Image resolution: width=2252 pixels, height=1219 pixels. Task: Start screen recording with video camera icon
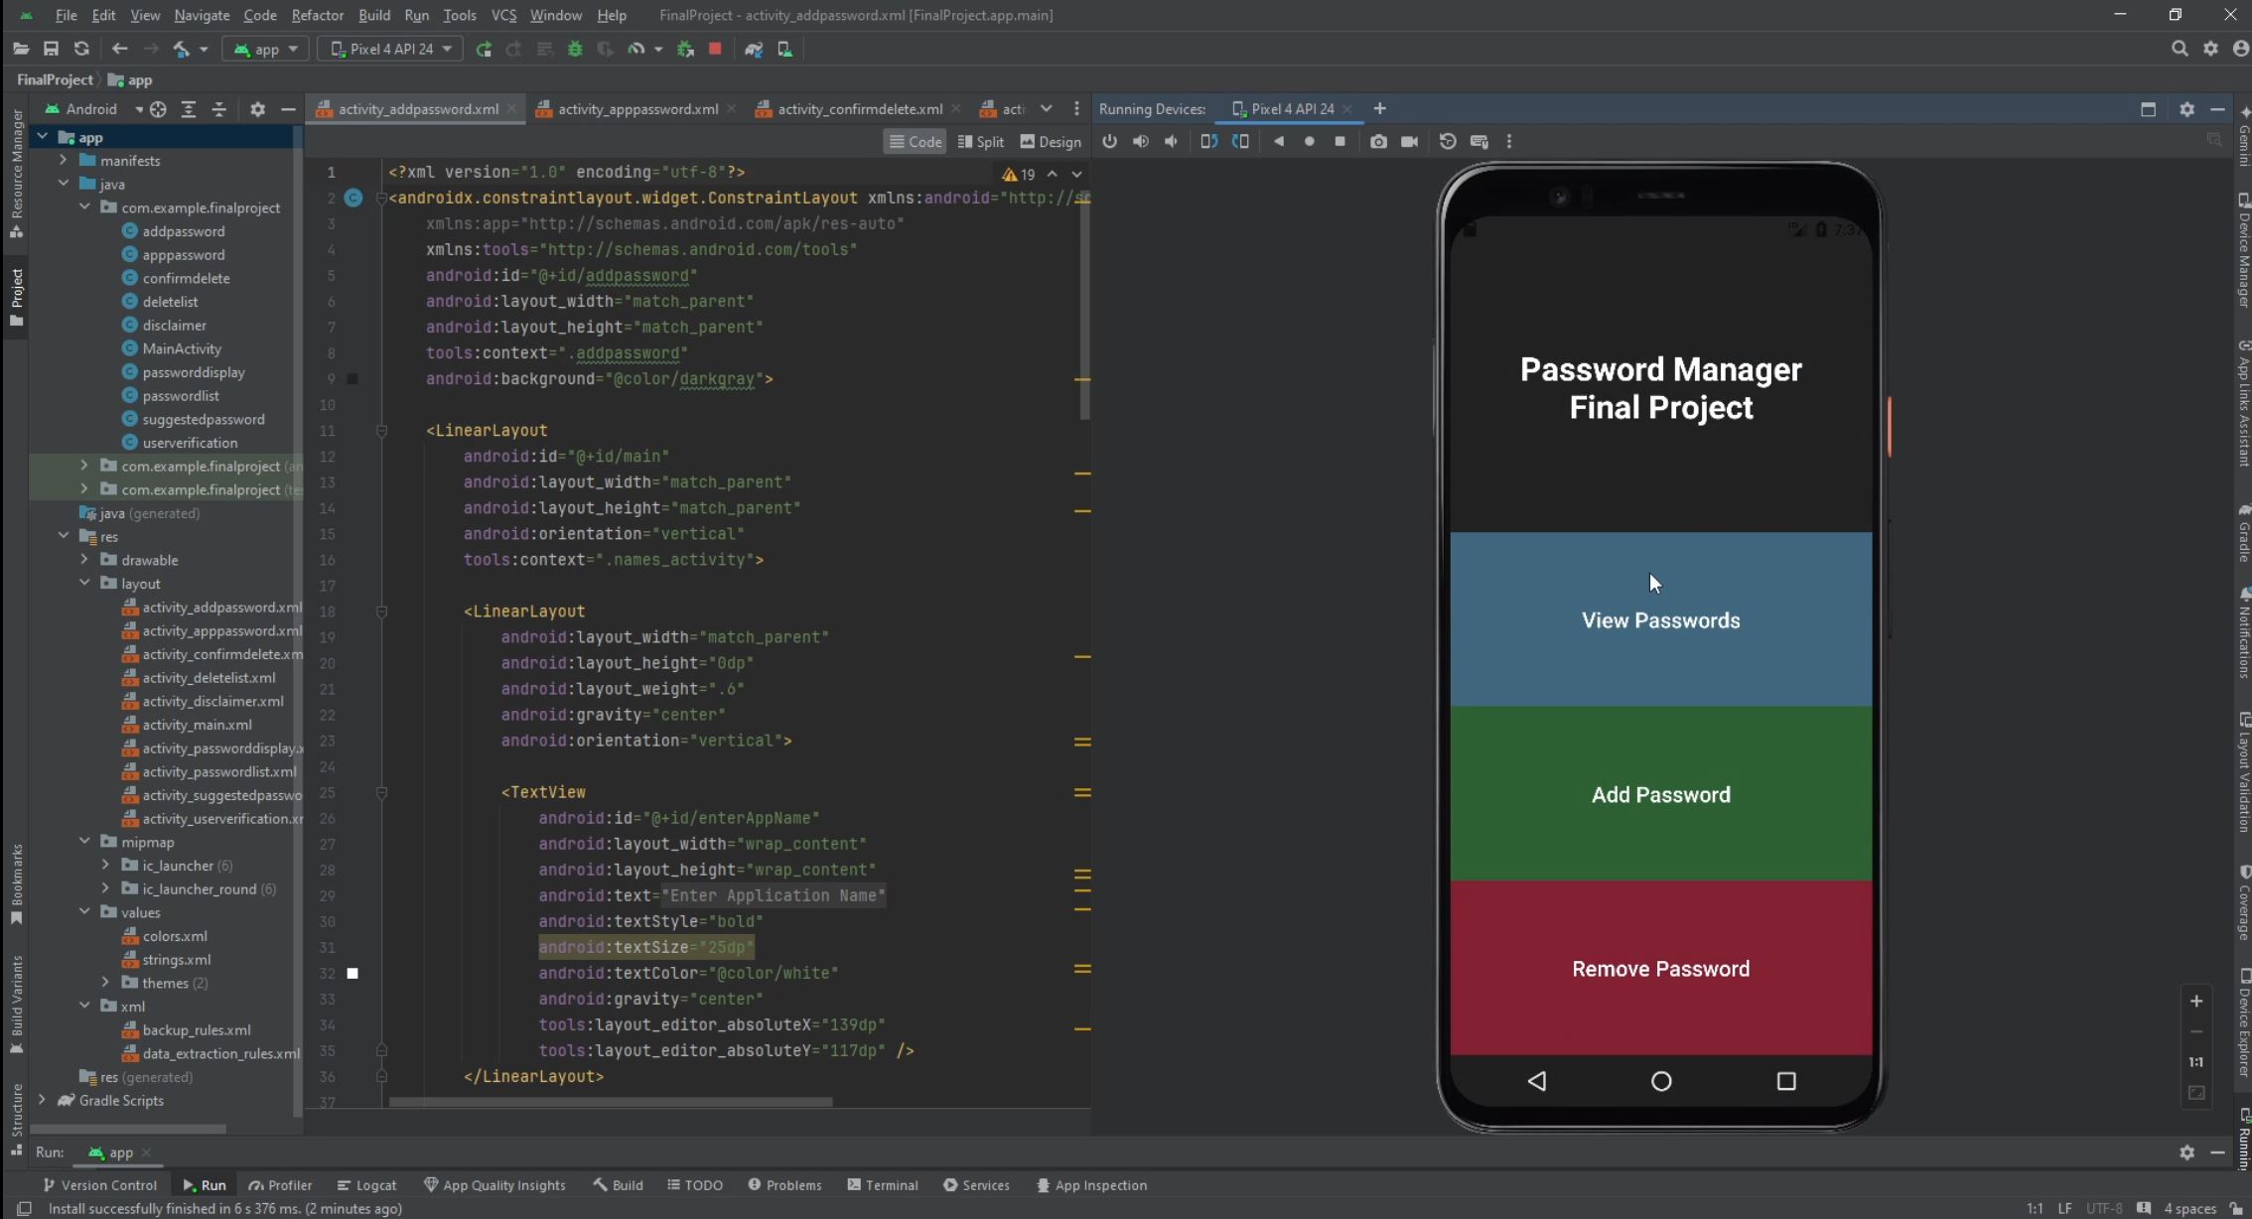click(1409, 142)
